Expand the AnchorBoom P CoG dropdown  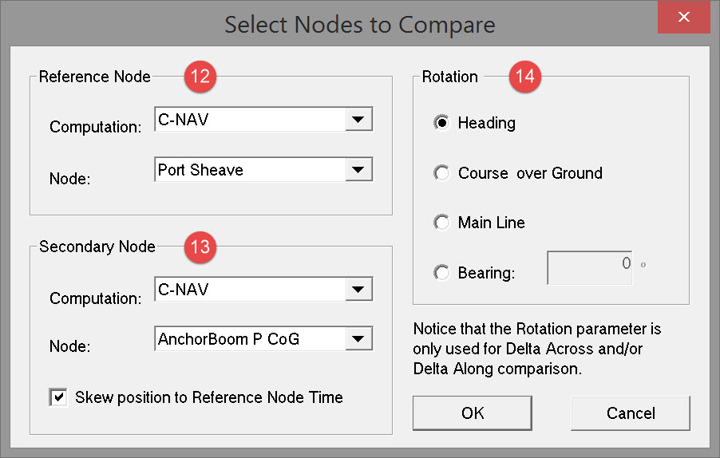pos(357,339)
